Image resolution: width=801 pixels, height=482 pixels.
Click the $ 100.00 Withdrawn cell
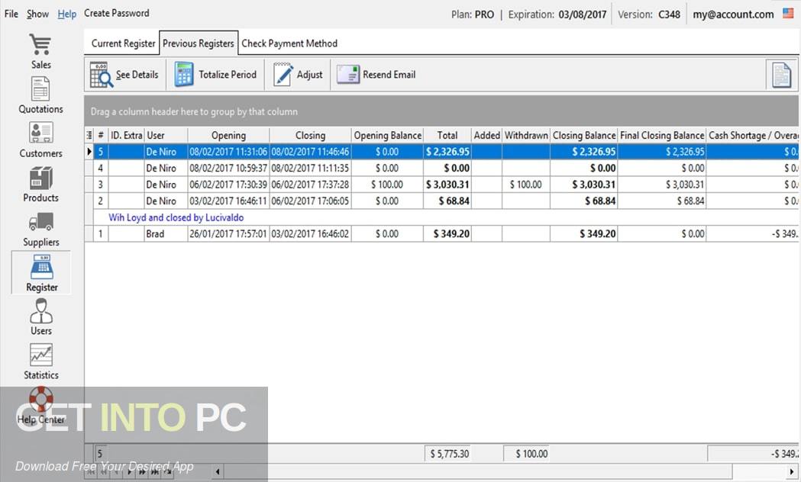526,184
